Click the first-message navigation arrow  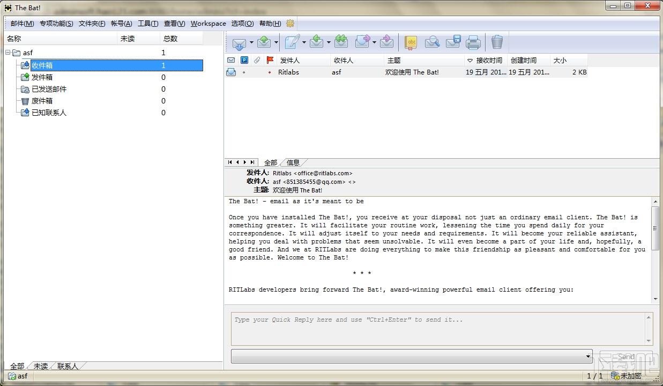pyautogui.click(x=230, y=162)
